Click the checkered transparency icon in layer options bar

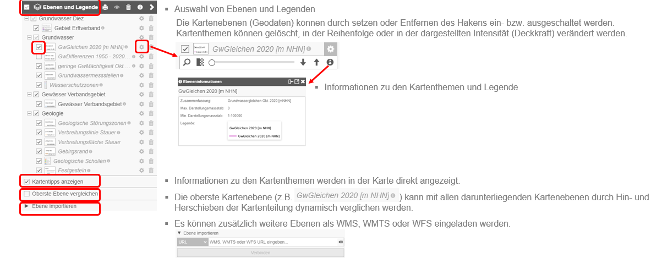coord(200,62)
